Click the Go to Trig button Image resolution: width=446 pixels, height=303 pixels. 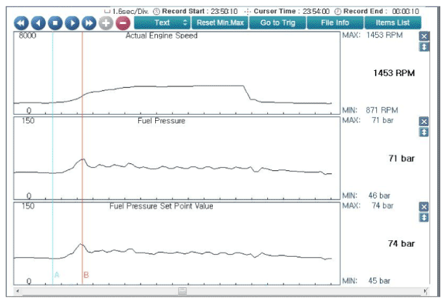277,23
